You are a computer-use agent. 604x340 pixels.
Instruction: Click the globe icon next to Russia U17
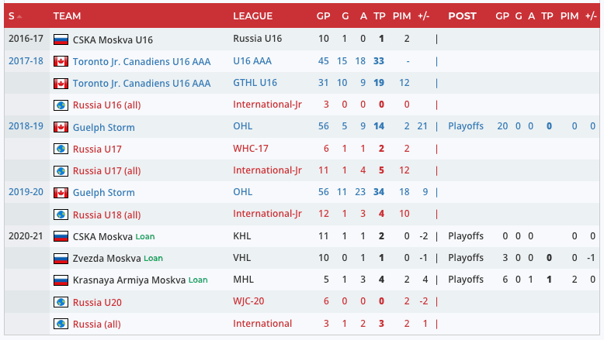(61, 149)
